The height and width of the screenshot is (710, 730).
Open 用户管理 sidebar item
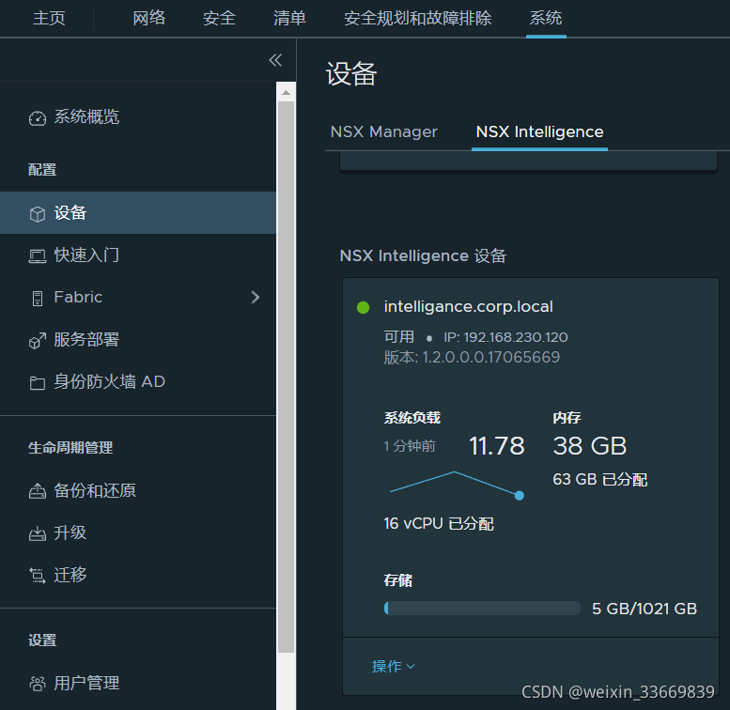pos(86,683)
